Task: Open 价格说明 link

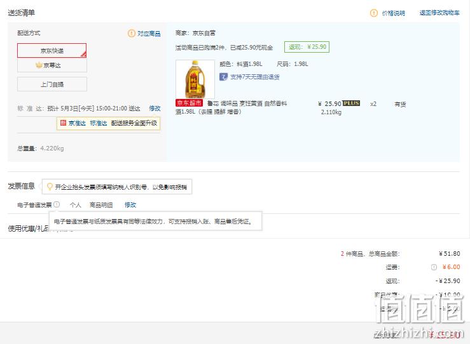Action: 393,13
